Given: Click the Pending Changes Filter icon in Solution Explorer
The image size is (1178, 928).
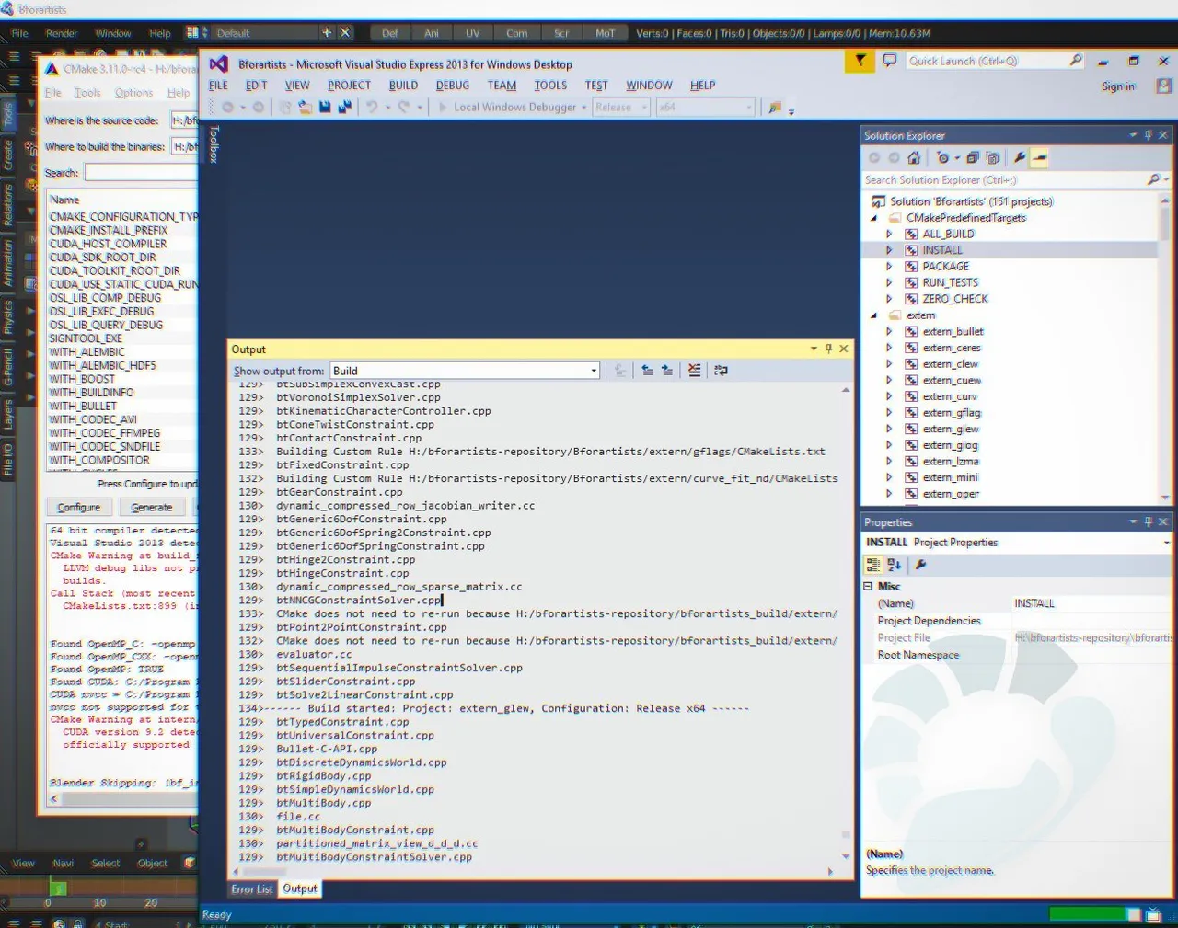Looking at the screenshot, I should (x=942, y=157).
